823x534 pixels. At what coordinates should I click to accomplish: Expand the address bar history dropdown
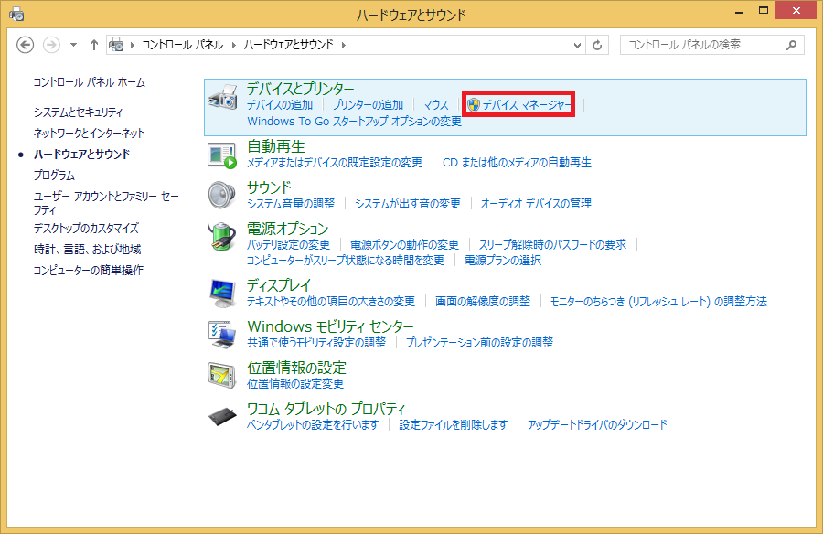click(577, 45)
